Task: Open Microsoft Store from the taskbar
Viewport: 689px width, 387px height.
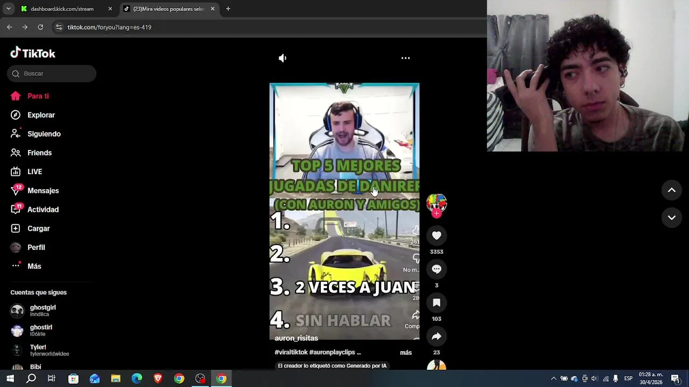Action: pos(73,378)
